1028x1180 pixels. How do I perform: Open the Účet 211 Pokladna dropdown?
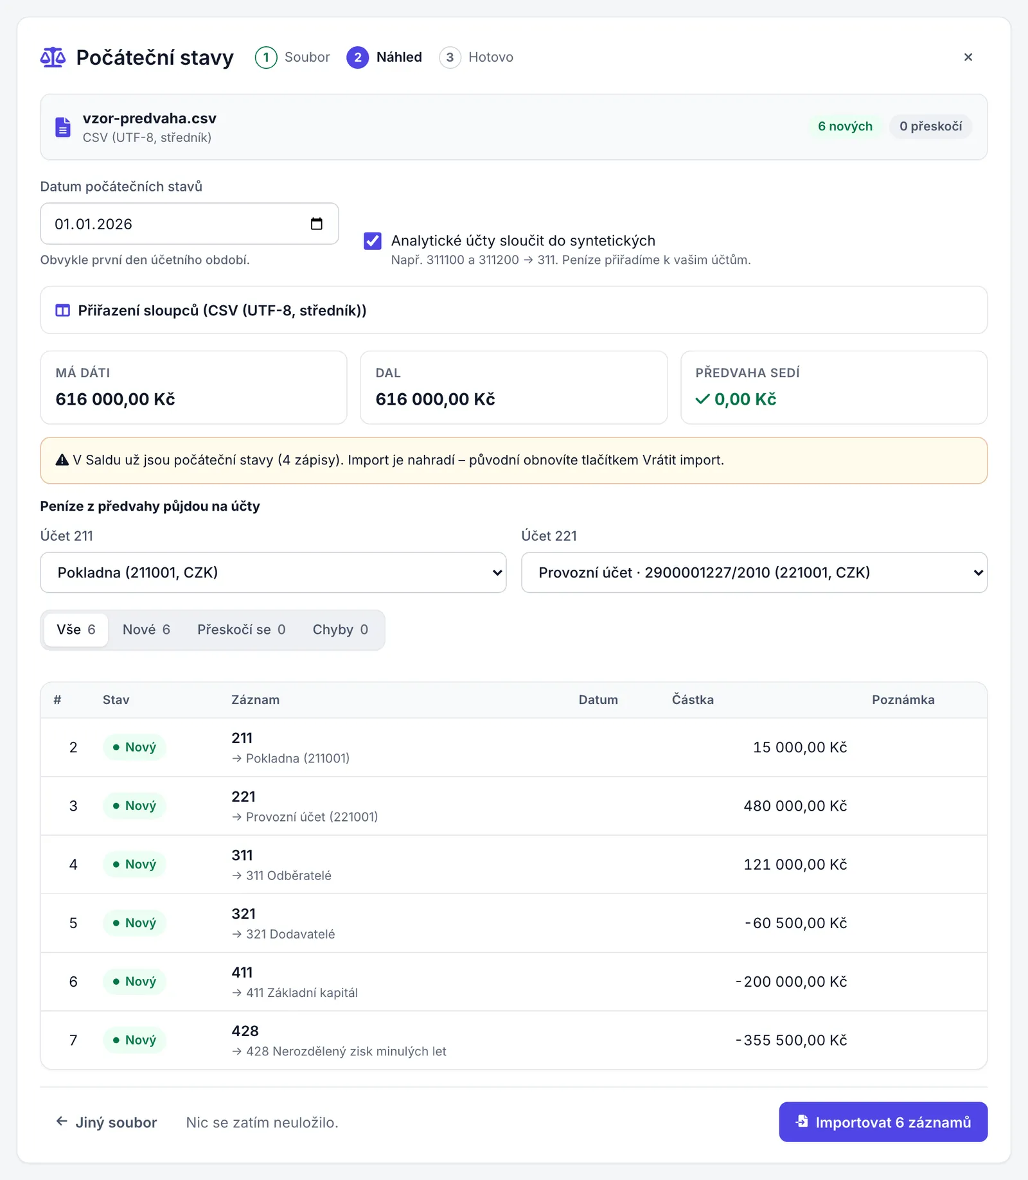273,572
